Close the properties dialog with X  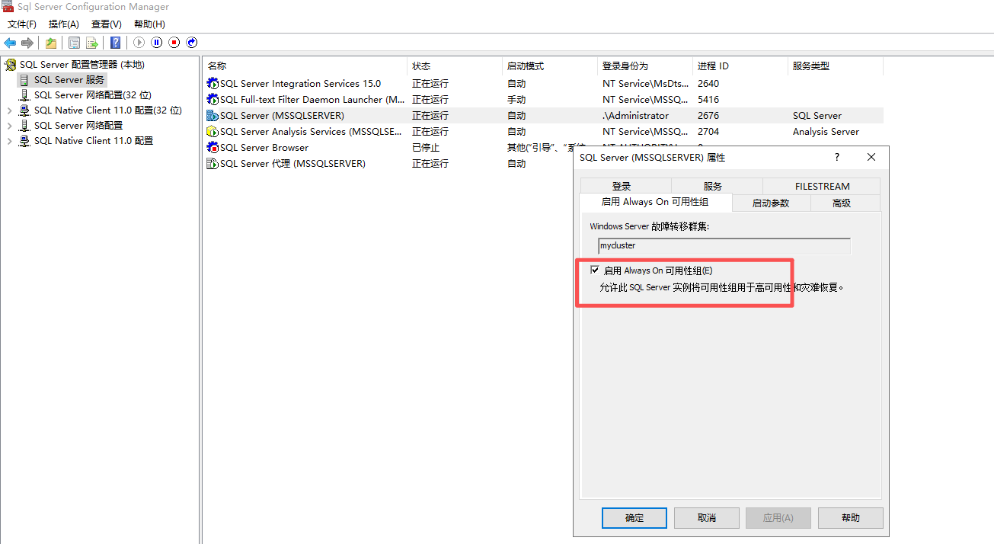[x=871, y=157]
